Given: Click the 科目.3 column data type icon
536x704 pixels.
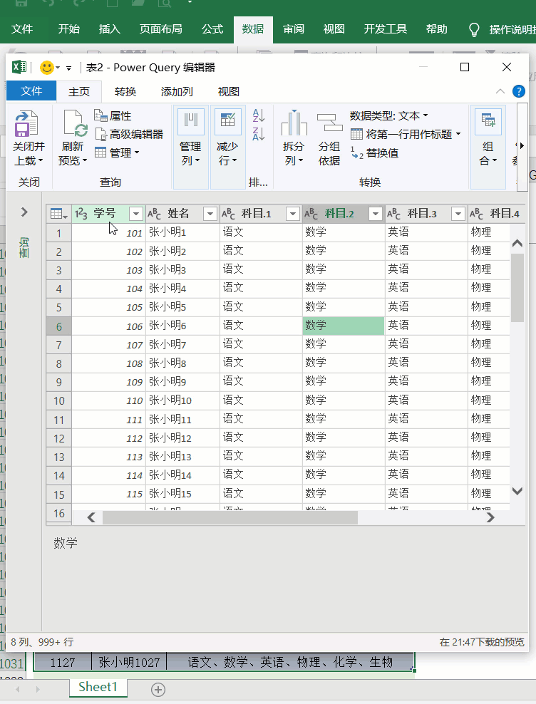Looking at the screenshot, I should pyautogui.click(x=393, y=214).
